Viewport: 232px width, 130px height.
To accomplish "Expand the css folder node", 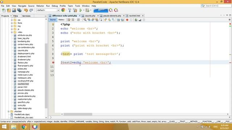I will [x=12, y=20].
